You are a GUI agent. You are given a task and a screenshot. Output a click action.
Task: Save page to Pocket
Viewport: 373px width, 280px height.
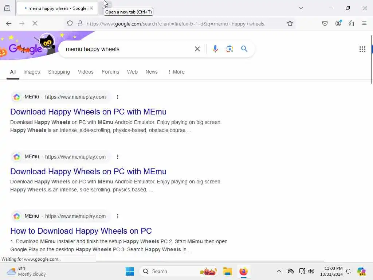(325, 23)
